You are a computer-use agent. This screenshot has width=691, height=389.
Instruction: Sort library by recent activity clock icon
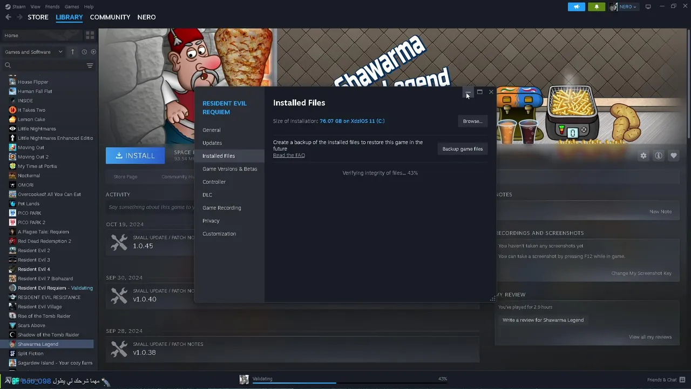[84, 52]
